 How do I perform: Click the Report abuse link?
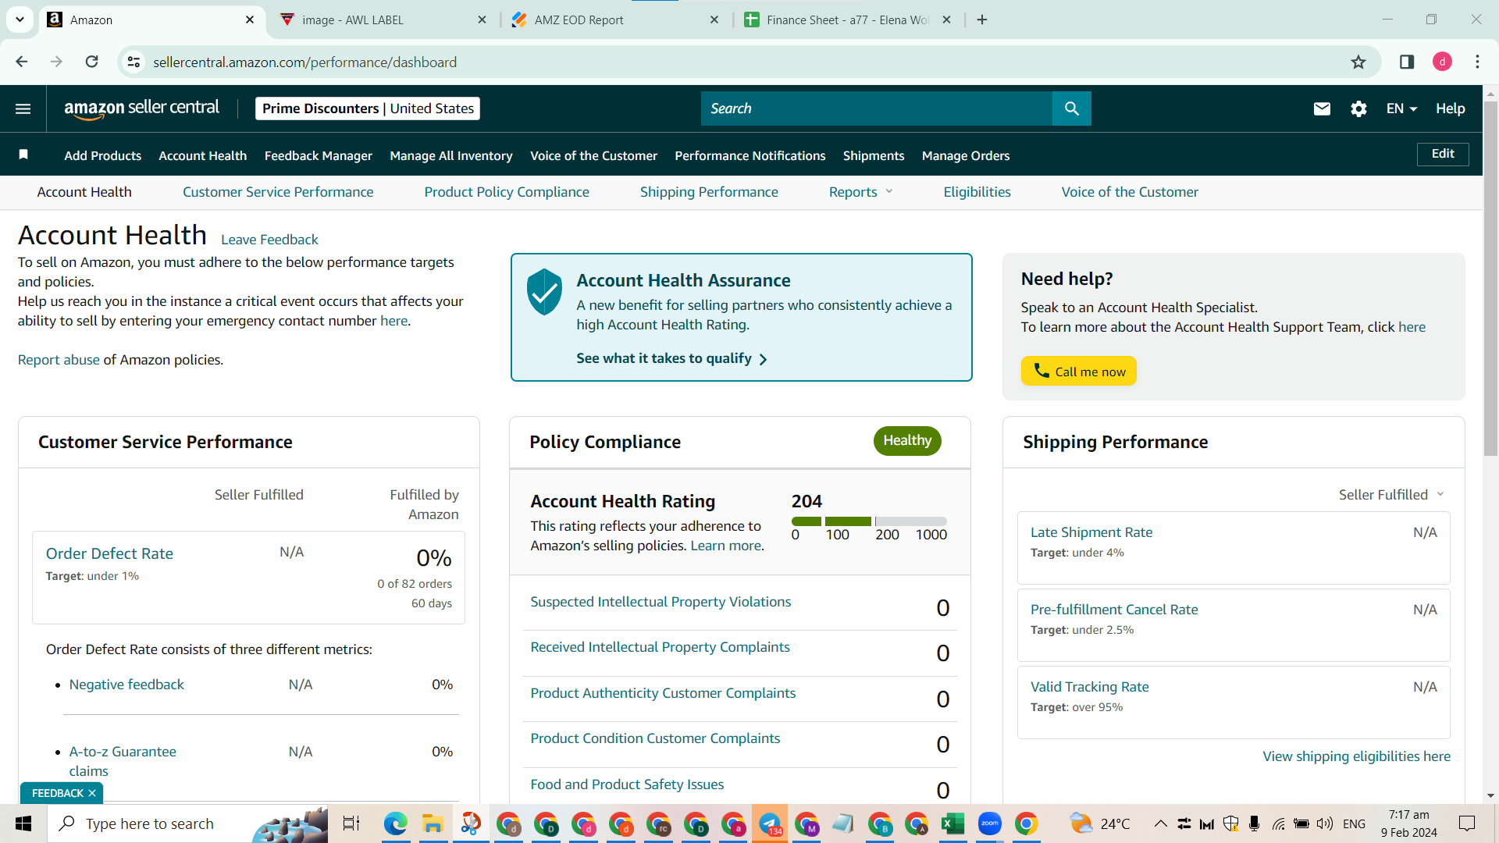(x=59, y=360)
